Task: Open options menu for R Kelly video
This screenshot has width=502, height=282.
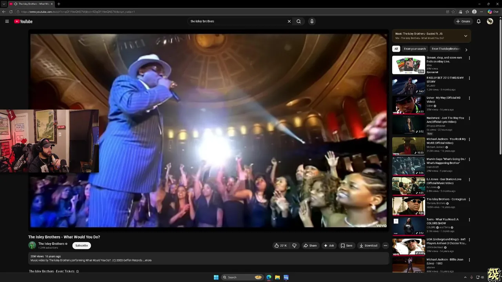Action: click(469, 78)
